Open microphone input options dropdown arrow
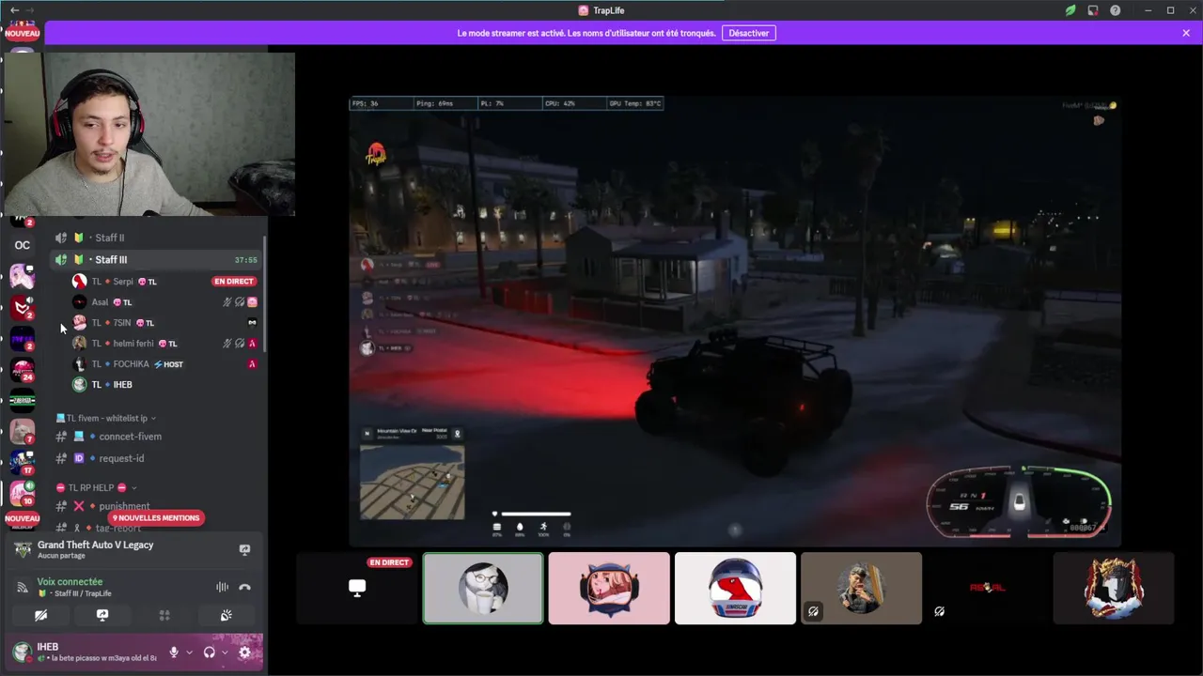The width and height of the screenshot is (1203, 676). click(x=189, y=653)
